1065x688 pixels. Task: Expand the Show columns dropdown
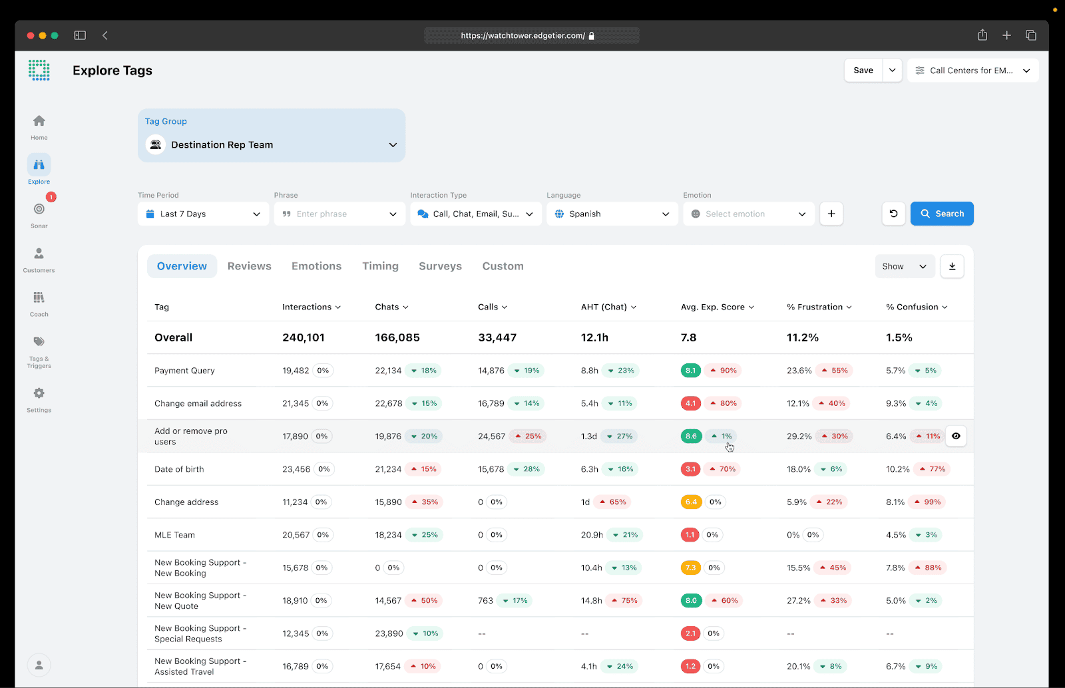pyautogui.click(x=904, y=266)
